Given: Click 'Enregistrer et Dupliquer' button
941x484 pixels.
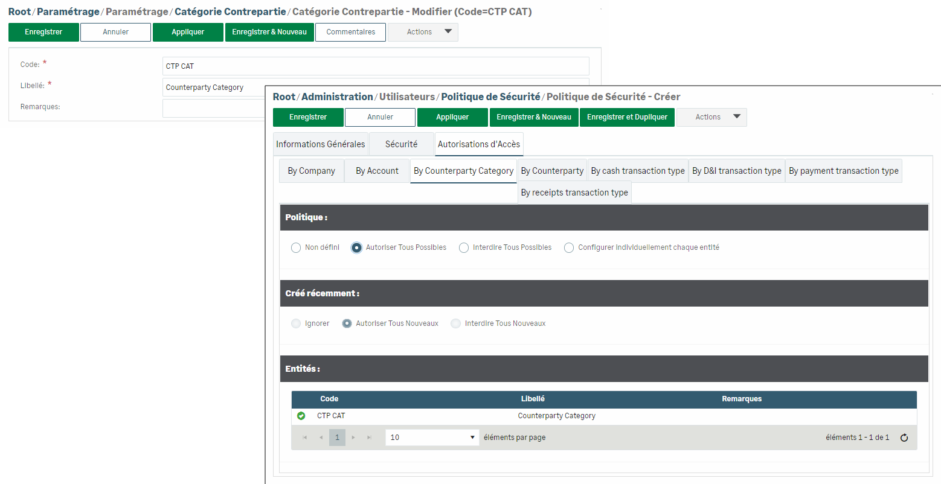Looking at the screenshot, I should 627,117.
